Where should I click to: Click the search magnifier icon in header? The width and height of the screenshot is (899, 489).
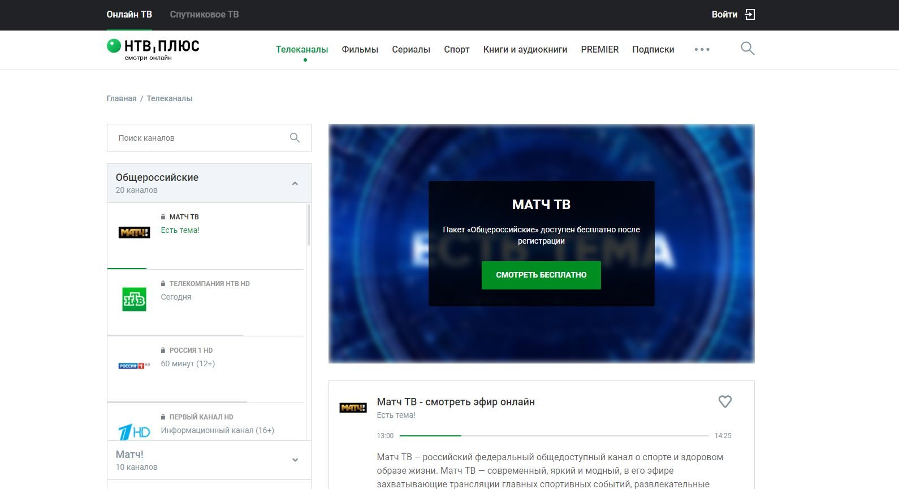(x=747, y=49)
